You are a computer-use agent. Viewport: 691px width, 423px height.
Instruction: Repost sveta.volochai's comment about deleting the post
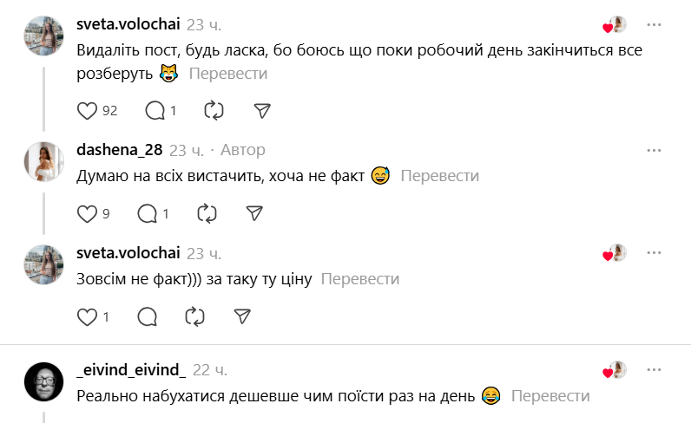214,110
